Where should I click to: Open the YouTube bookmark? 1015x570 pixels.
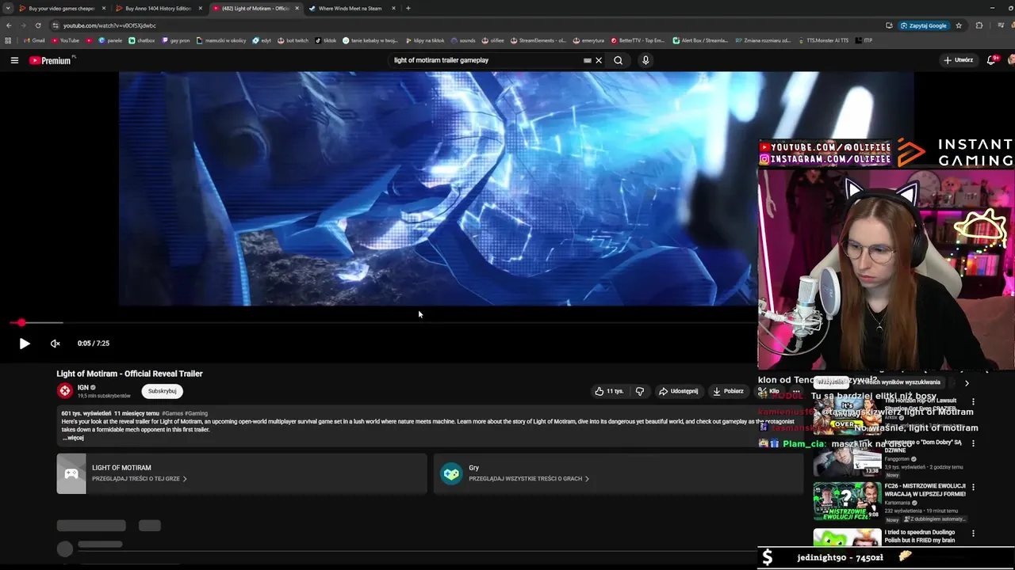tap(66, 40)
